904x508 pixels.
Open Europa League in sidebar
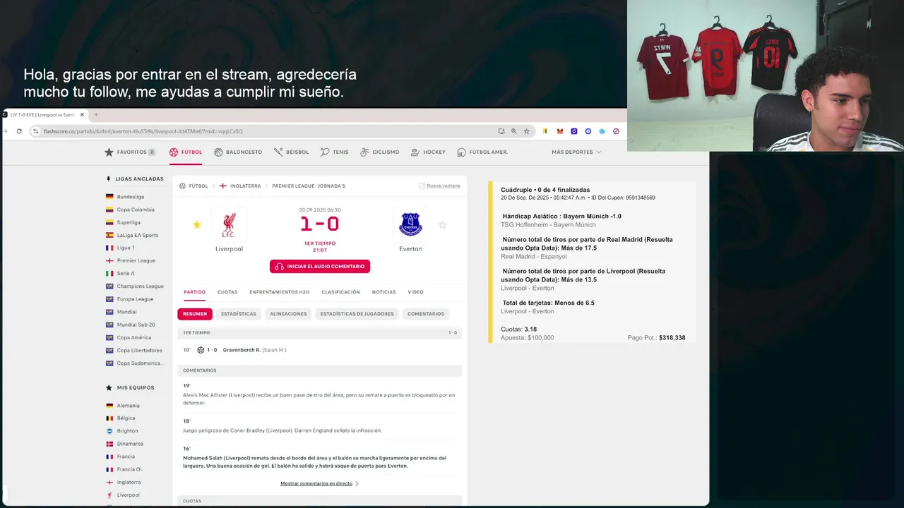[x=135, y=299]
